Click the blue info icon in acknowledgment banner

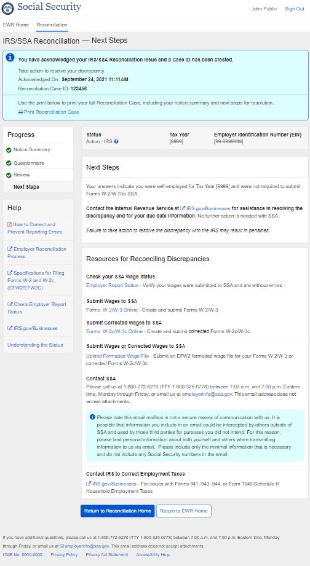tap(10, 58)
